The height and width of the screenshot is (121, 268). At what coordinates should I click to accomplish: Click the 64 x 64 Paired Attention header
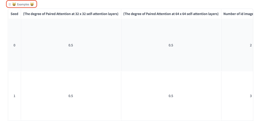(x=171, y=14)
